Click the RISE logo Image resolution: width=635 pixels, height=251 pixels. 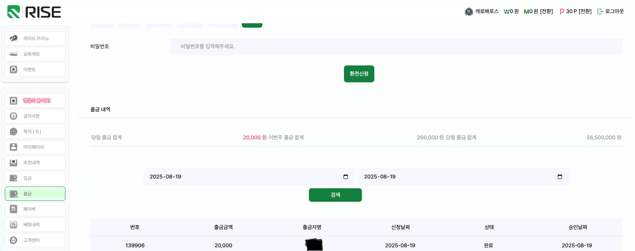34,12
